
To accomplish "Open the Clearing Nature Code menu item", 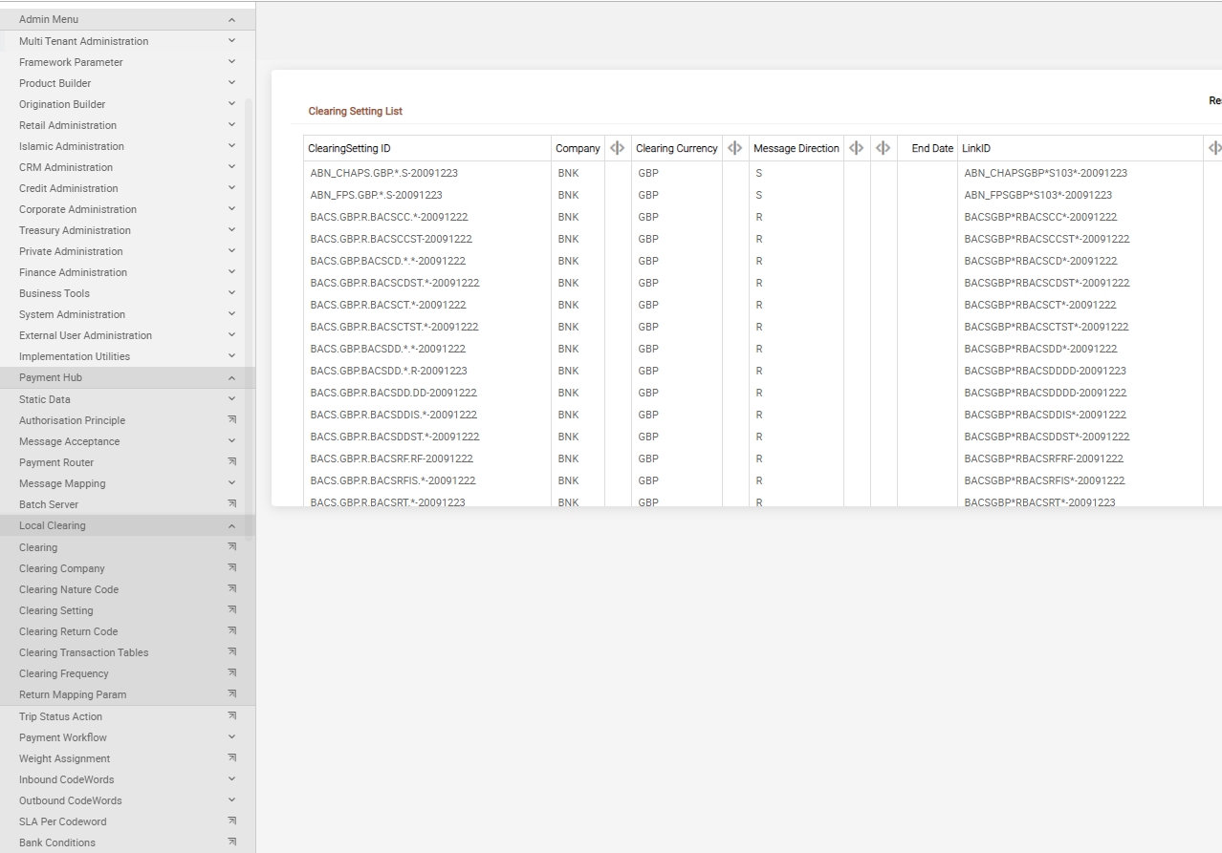I will pyautogui.click(x=69, y=589).
